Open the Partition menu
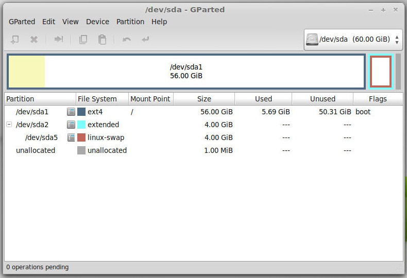The height and width of the screenshot is (278, 407). (130, 22)
